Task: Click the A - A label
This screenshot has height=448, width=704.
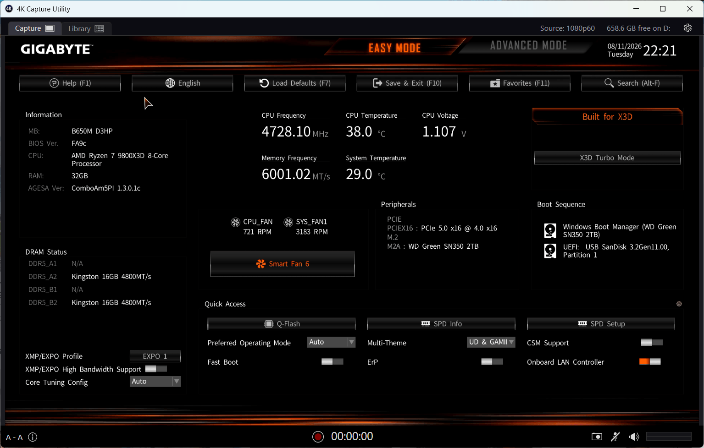Action: (14, 437)
